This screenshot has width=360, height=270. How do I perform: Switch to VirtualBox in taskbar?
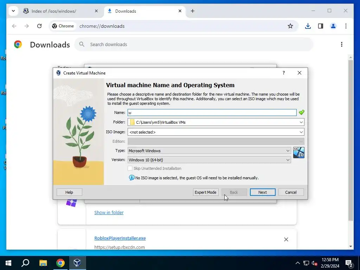77,263
